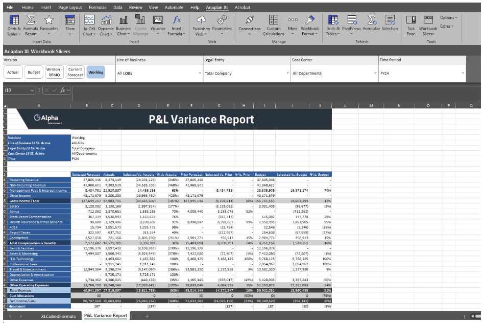
Task: Insert a Dynamic Chart
Action: point(106,26)
